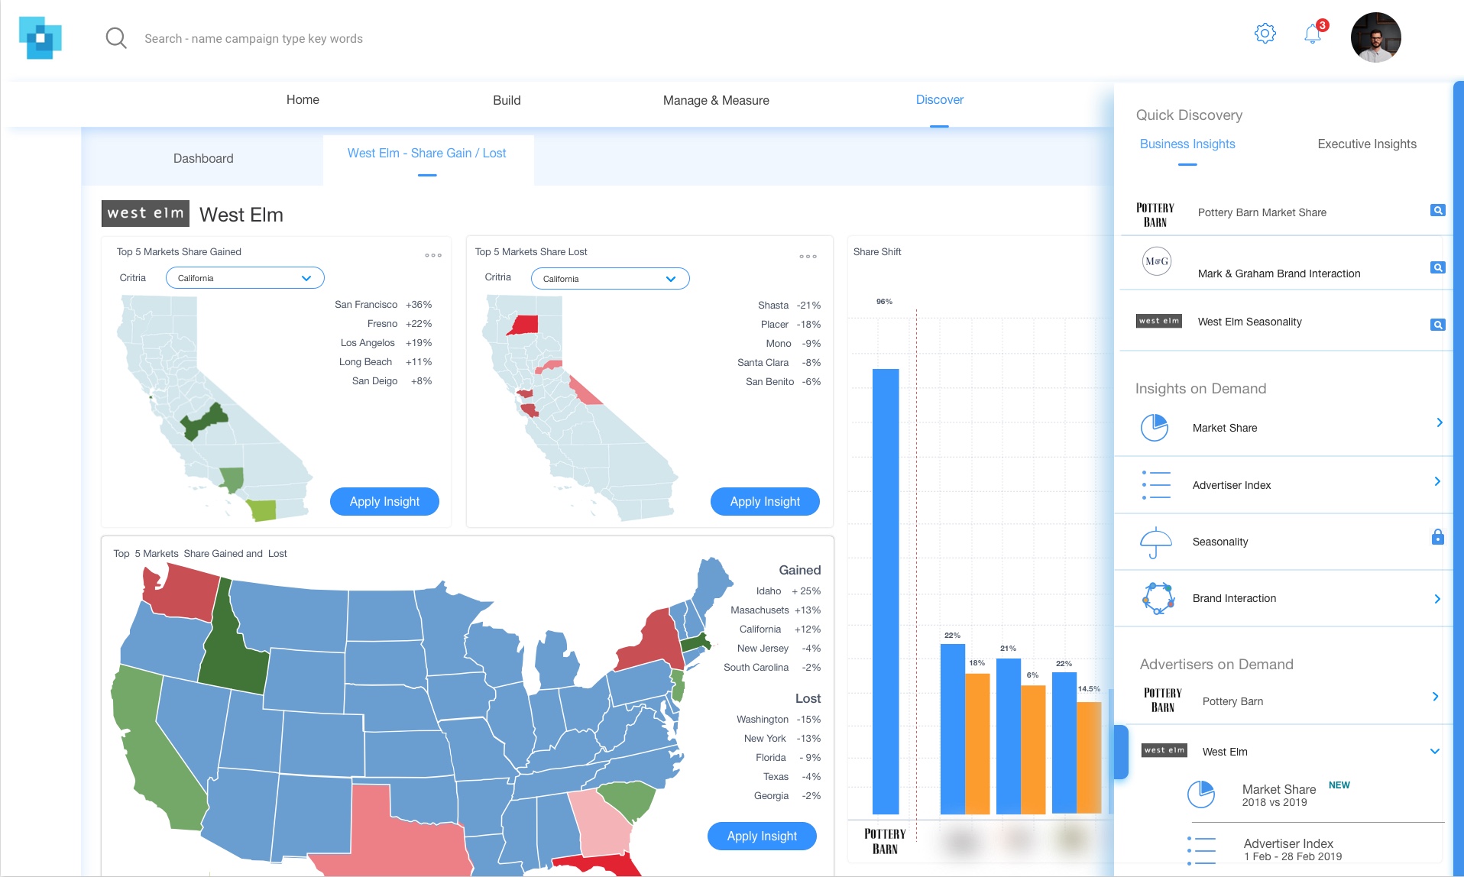The width and height of the screenshot is (1464, 877).
Task: Open Mark & Graham Brand Interaction
Action: pyautogui.click(x=1278, y=273)
